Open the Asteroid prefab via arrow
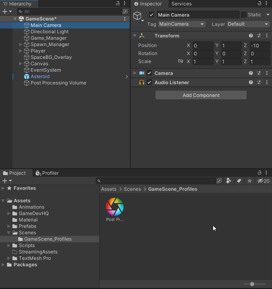272x289 pixels. click(127, 77)
